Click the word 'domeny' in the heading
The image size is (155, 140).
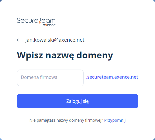[x=95, y=55]
